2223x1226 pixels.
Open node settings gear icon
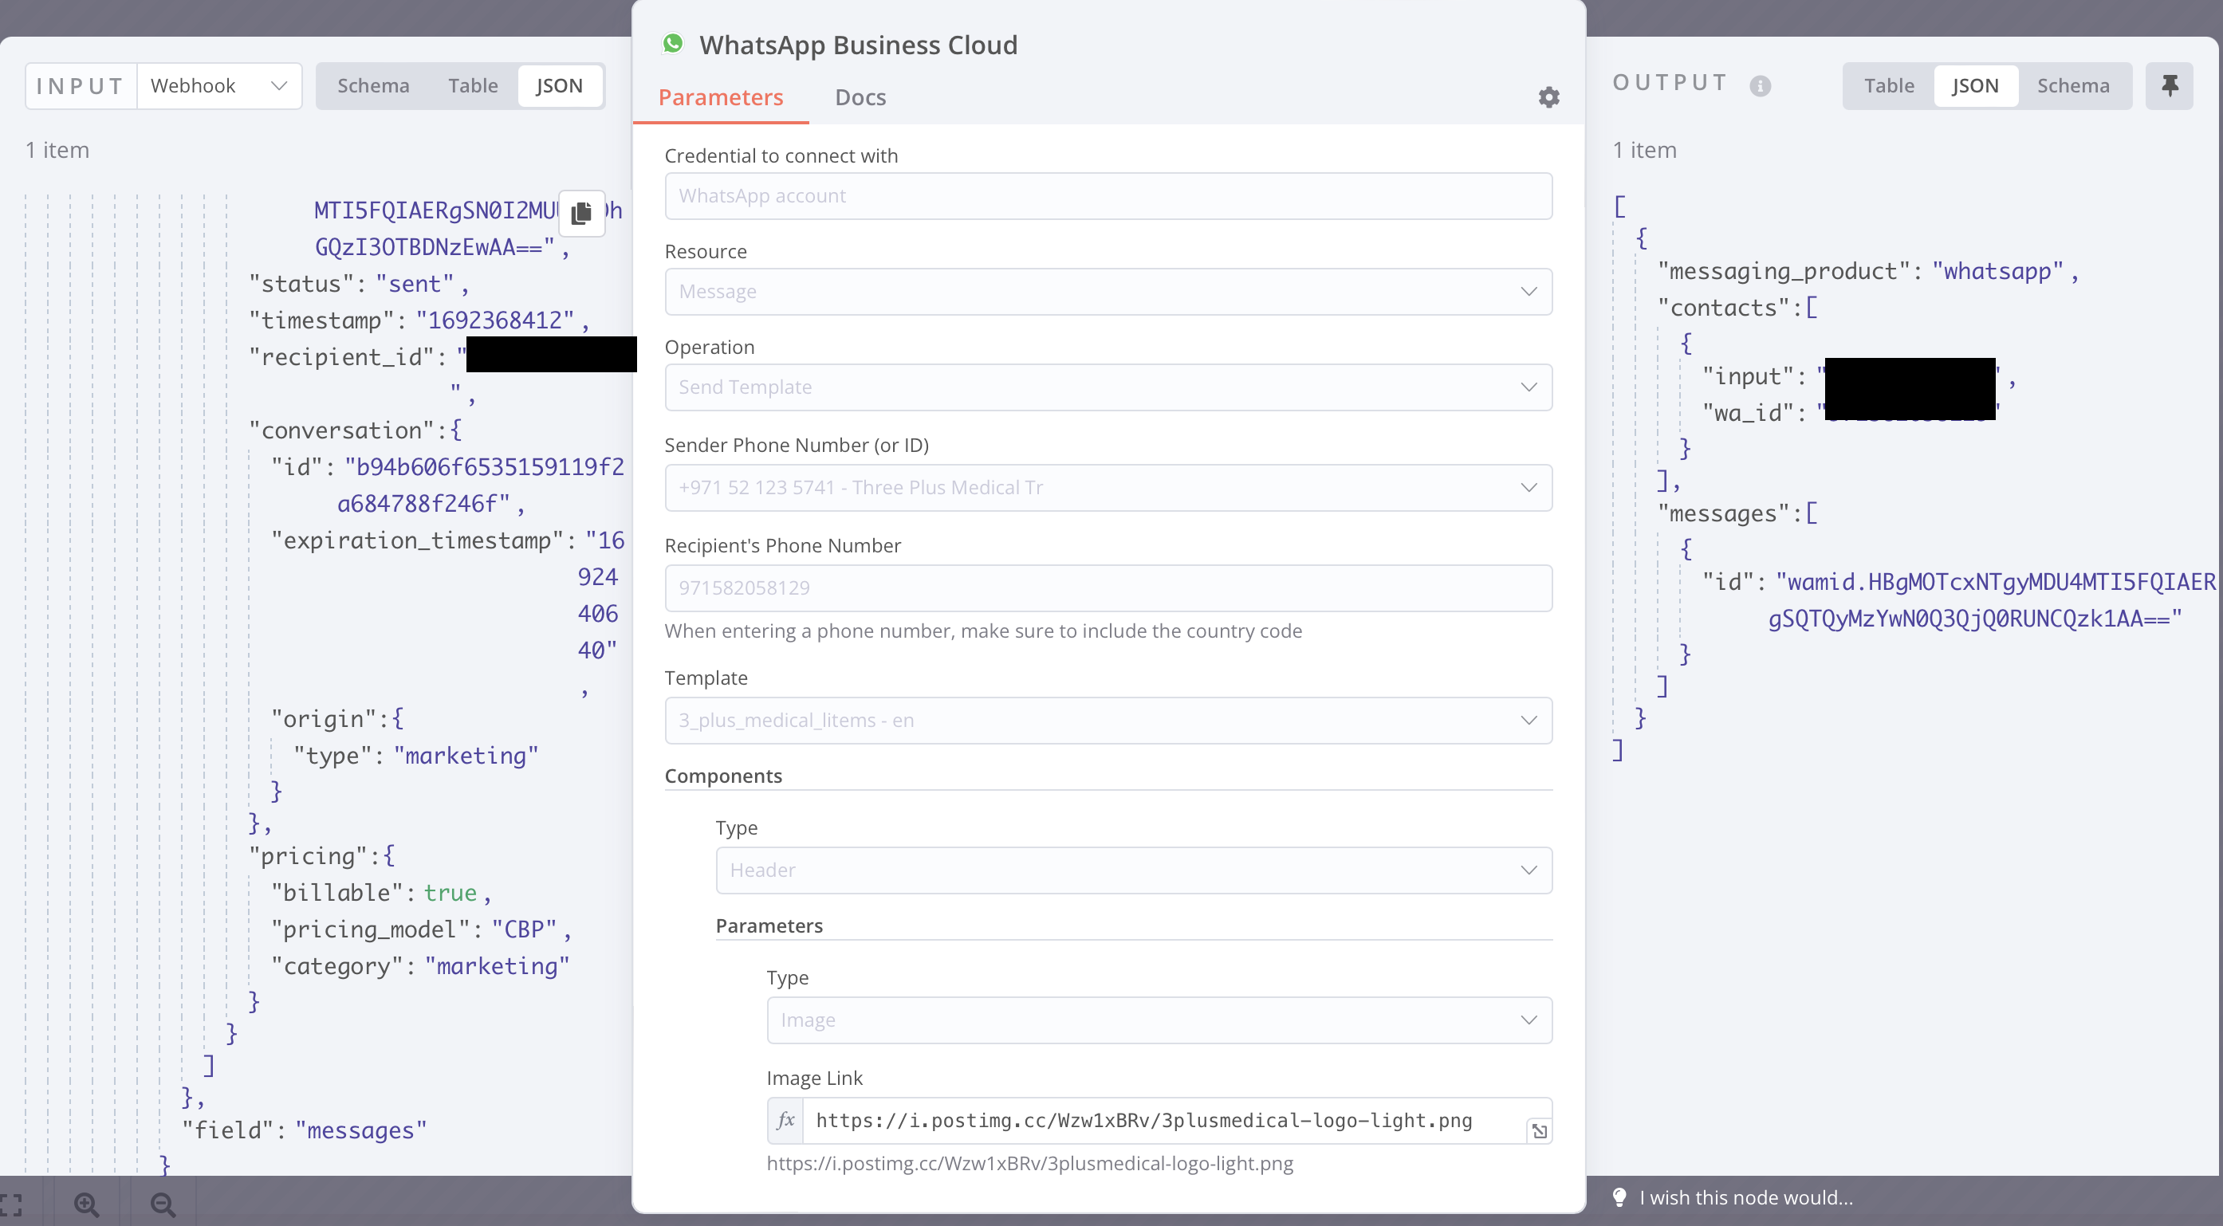click(x=1549, y=97)
